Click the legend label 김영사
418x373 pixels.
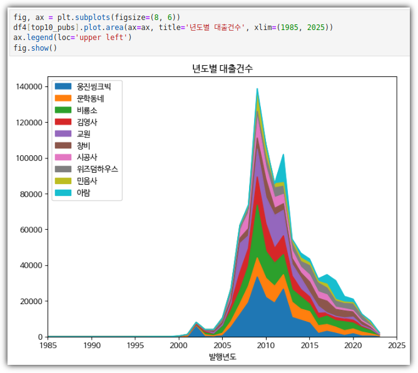[87, 122]
